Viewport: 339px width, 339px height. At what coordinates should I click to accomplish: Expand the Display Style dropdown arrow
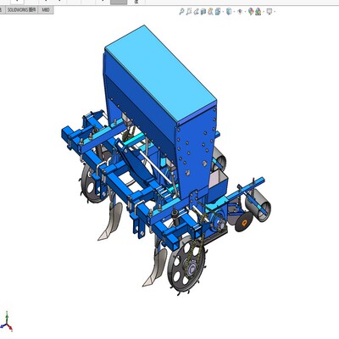(234, 12)
